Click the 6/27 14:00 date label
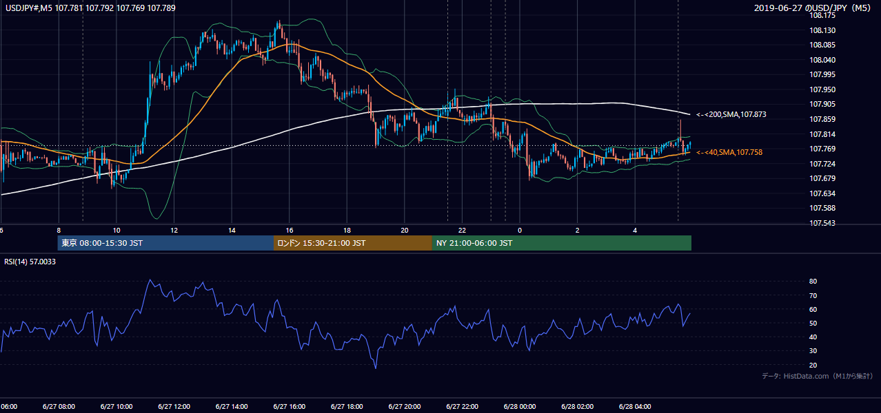Viewport: 881px width, 413px height. coord(231,406)
